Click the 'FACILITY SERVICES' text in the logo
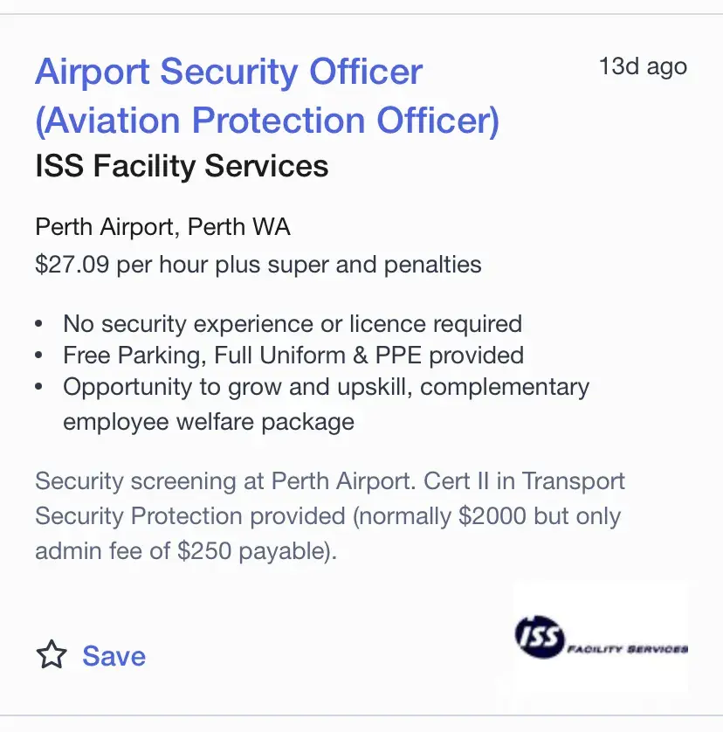Image resolution: width=723 pixels, height=732 pixels. tap(627, 649)
